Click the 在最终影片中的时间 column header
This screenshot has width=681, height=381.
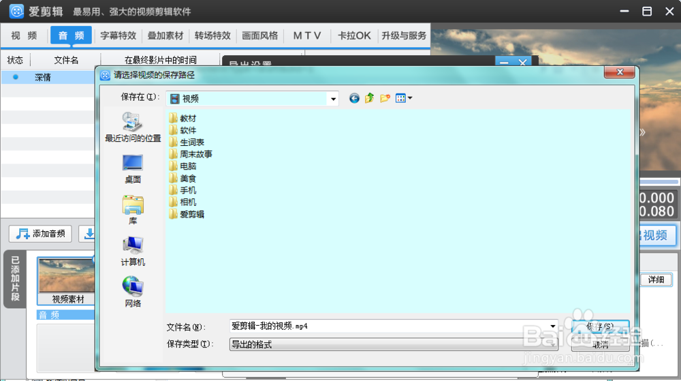(160, 60)
